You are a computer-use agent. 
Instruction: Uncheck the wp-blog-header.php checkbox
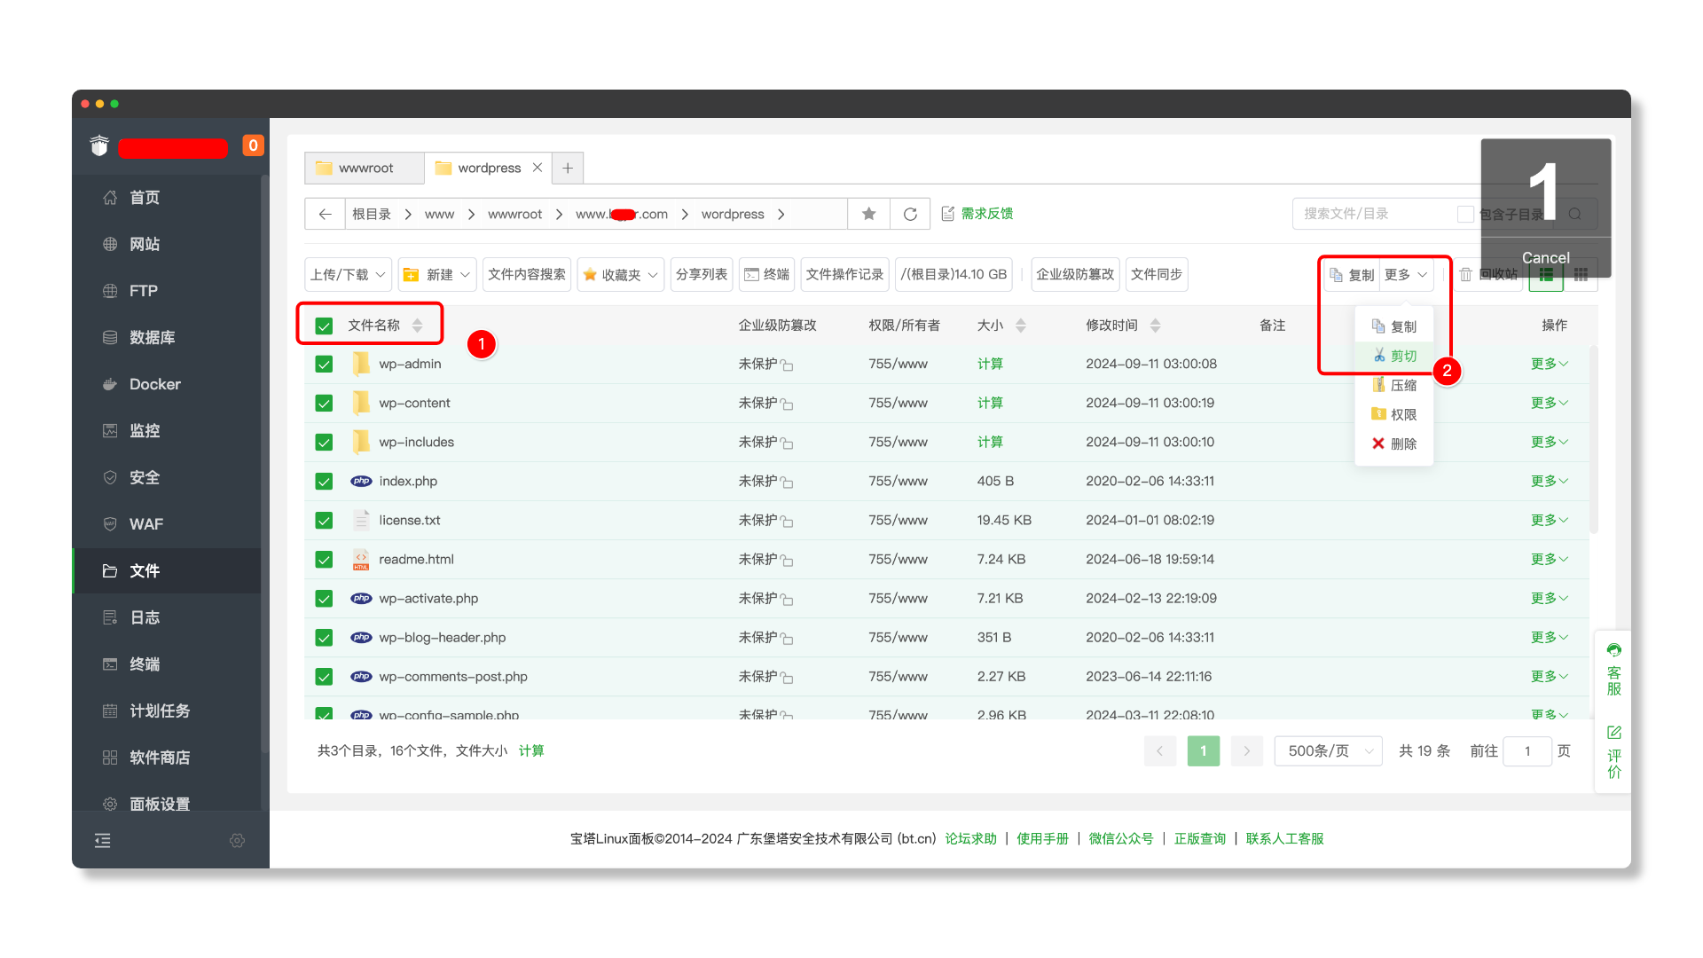tap(324, 638)
